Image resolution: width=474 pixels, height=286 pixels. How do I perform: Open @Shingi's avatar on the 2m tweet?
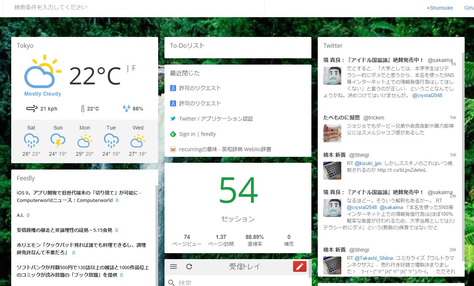[x=332, y=265]
